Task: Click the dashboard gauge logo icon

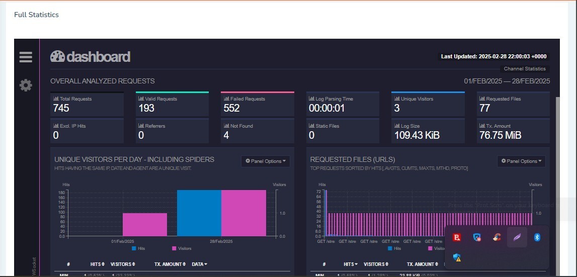Action: 57,56
